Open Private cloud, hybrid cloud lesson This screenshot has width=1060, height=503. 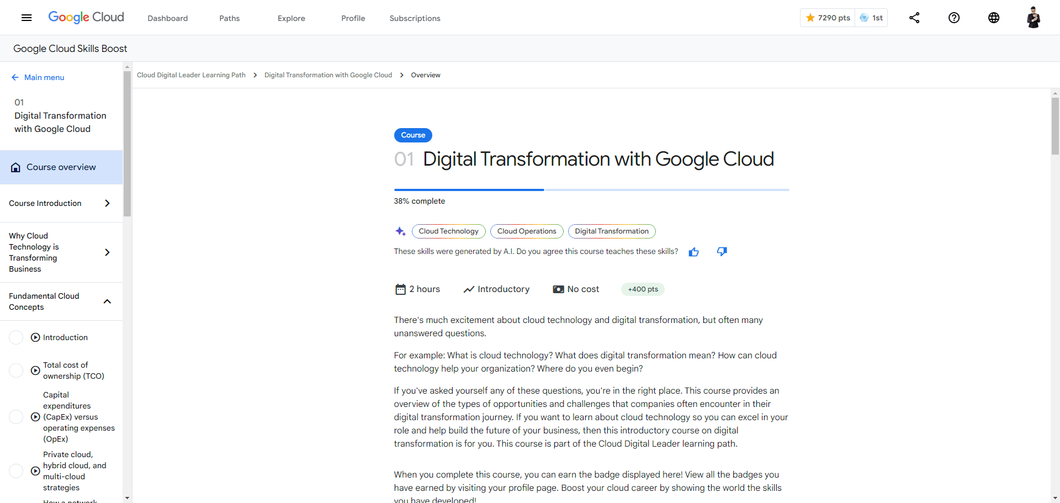75,471
